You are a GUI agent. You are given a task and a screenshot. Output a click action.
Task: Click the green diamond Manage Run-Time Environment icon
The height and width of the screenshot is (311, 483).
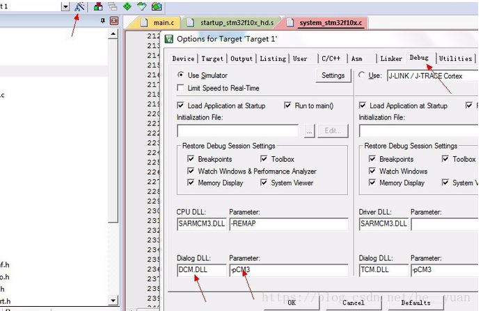(x=127, y=6)
